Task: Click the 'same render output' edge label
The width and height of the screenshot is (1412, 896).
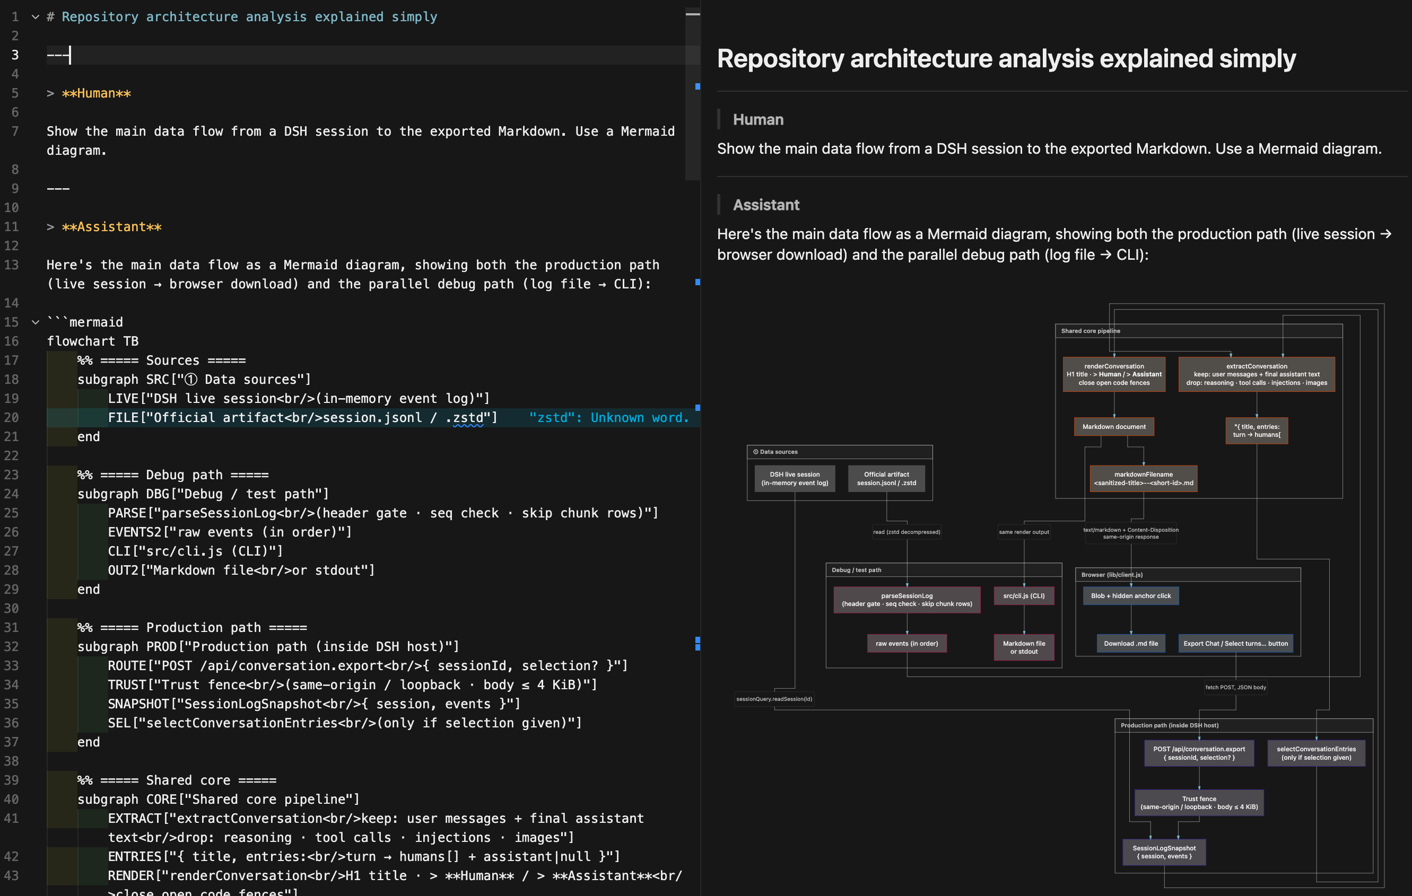Action: tap(1024, 532)
